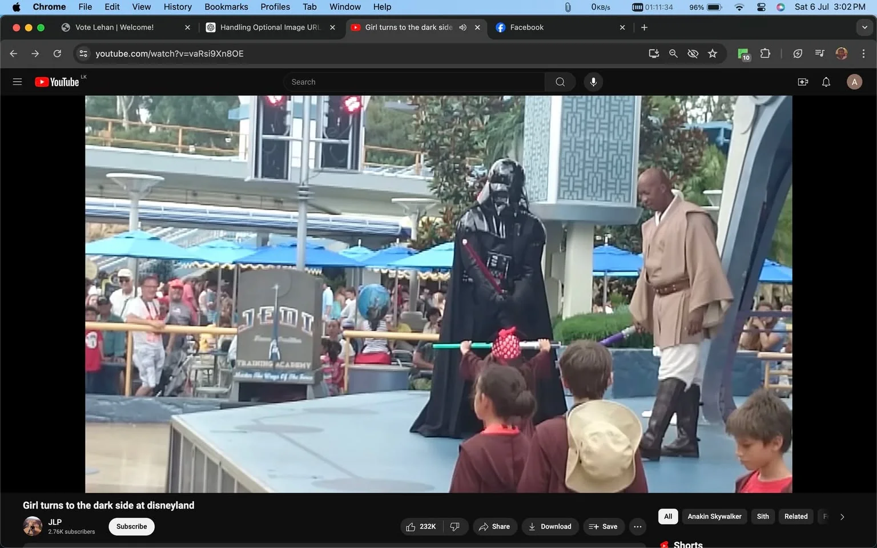The height and width of the screenshot is (548, 877).
Task: Close the Vote Lehan tab
Action: coord(187,27)
